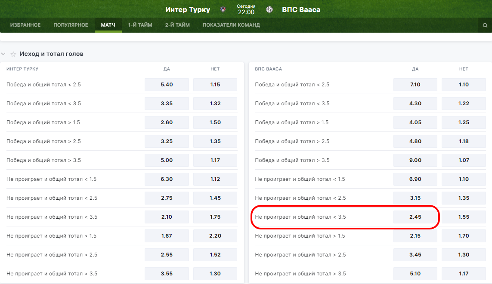The height and width of the screenshot is (284, 492).
Task: Choose ВПС Вааса не проиграет total < 2.5 НЕТ 1.35
Action: pyautogui.click(x=464, y=198)
